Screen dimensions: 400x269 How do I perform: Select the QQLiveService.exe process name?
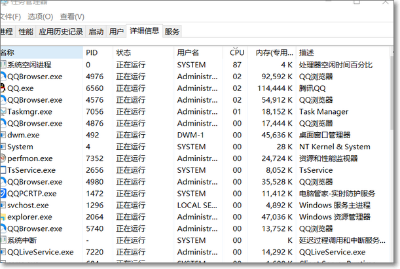coord(41,252)
